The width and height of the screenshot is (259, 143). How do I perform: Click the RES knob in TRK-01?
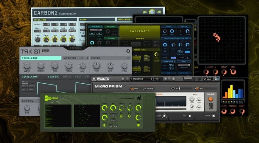point(111,66)
